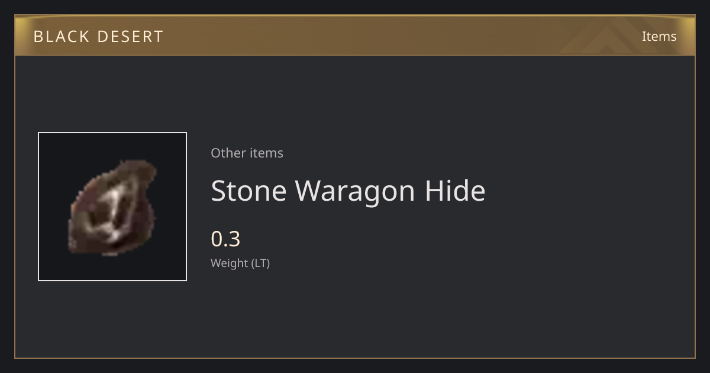The image size is (710, 373).
Task: Click the Stone Waragon Hide item icon
Action: click(x=112, y=207)
